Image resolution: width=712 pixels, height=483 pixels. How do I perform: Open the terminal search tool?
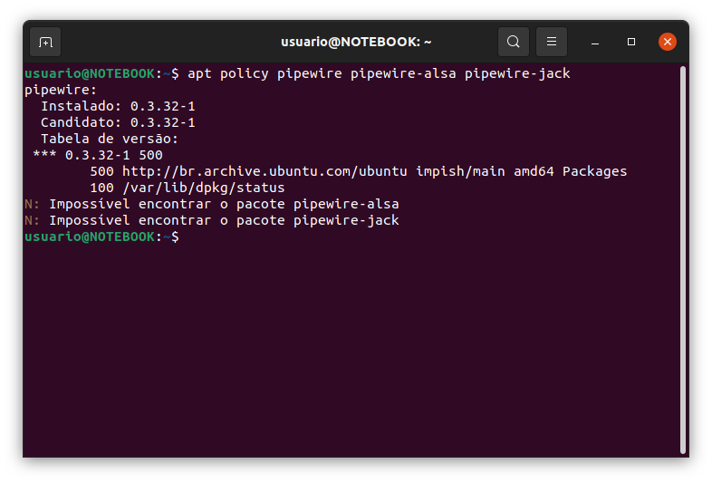(513, 42)
